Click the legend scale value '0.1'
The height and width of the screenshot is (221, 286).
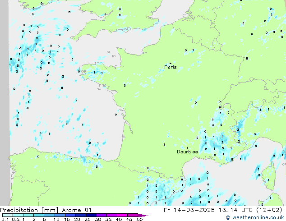5,219
